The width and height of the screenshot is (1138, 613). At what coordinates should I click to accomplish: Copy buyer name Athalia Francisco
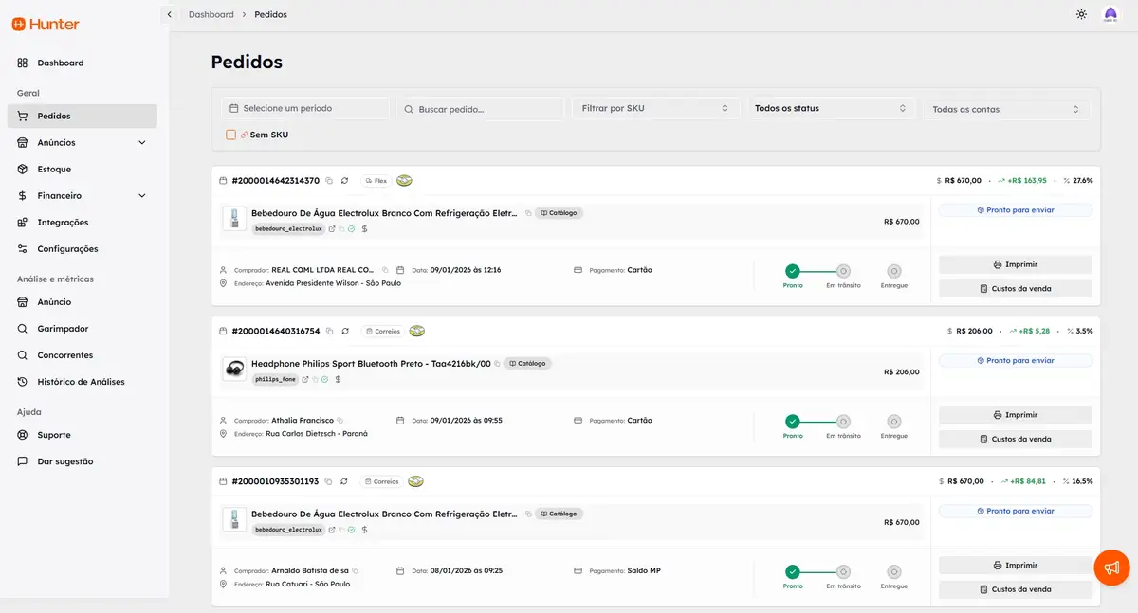point(340,421)
